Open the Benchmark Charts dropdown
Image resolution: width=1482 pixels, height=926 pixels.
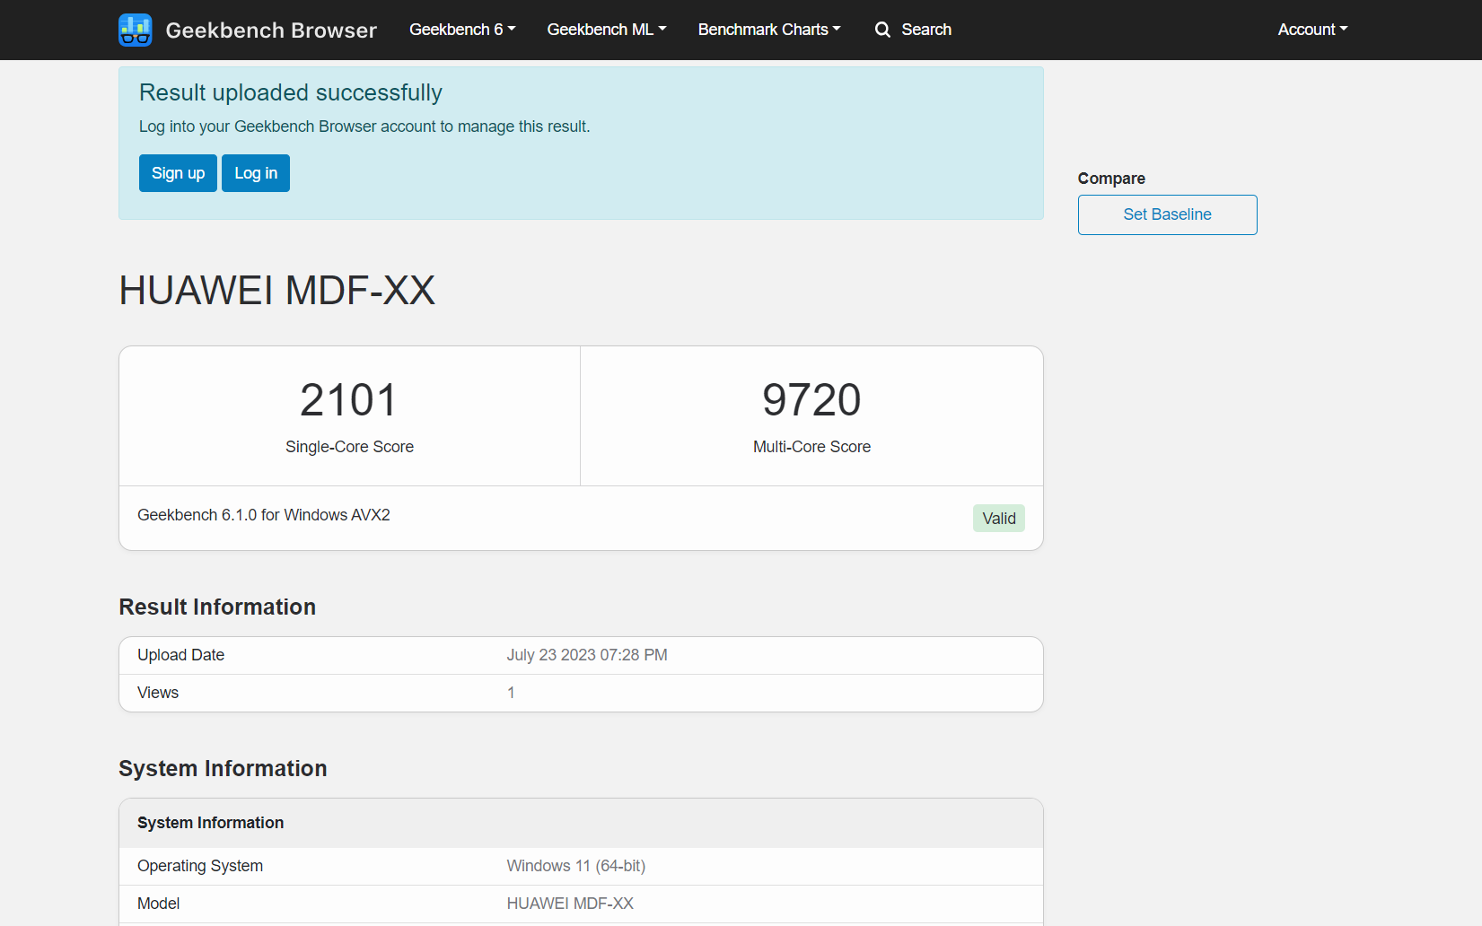coord(769,30)
